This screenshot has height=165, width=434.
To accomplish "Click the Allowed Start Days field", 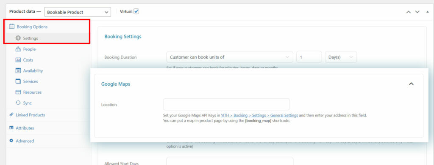I will click(x=230, y=161).
